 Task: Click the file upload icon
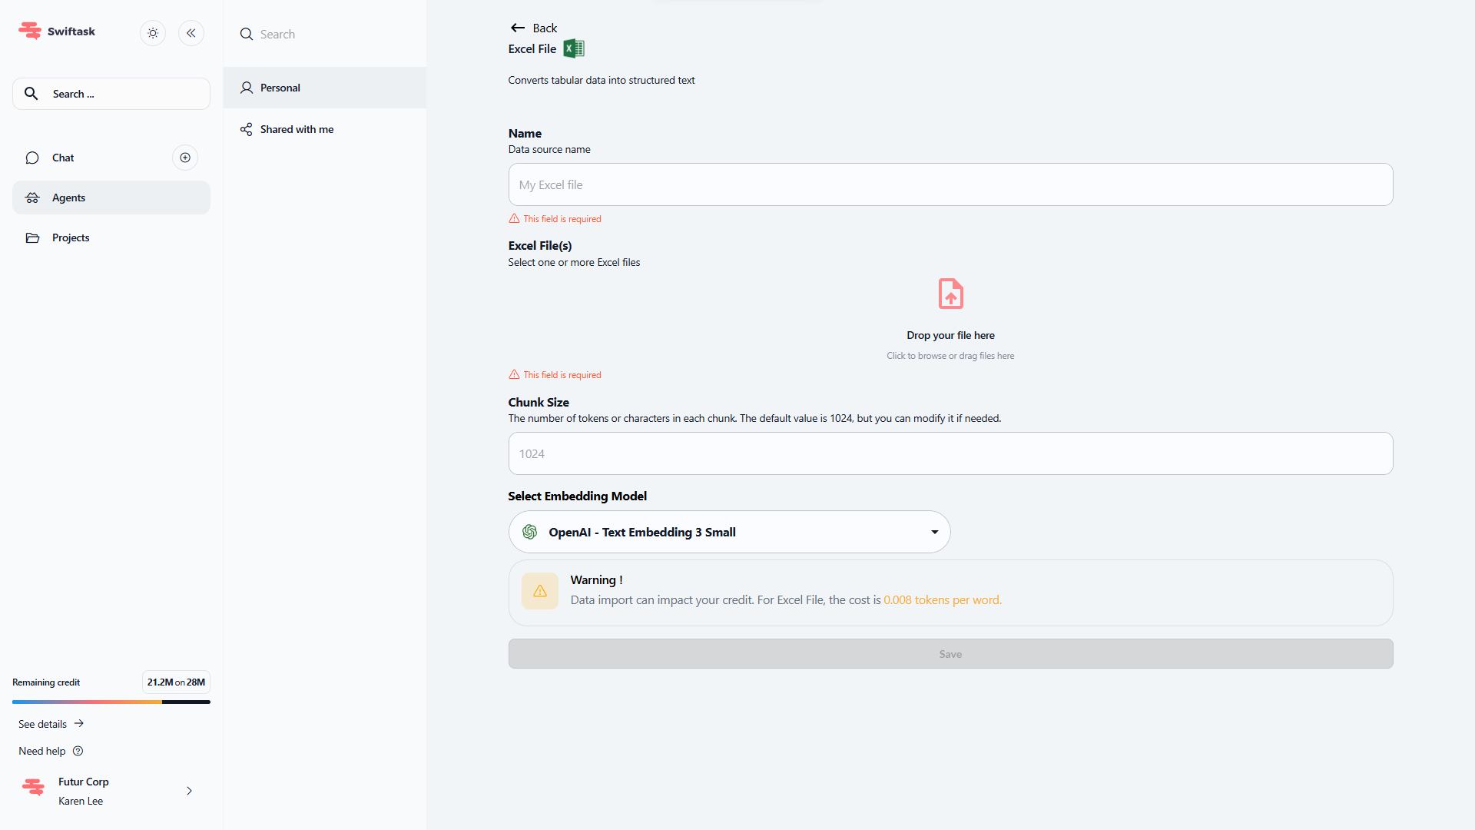tap(950, 294)
